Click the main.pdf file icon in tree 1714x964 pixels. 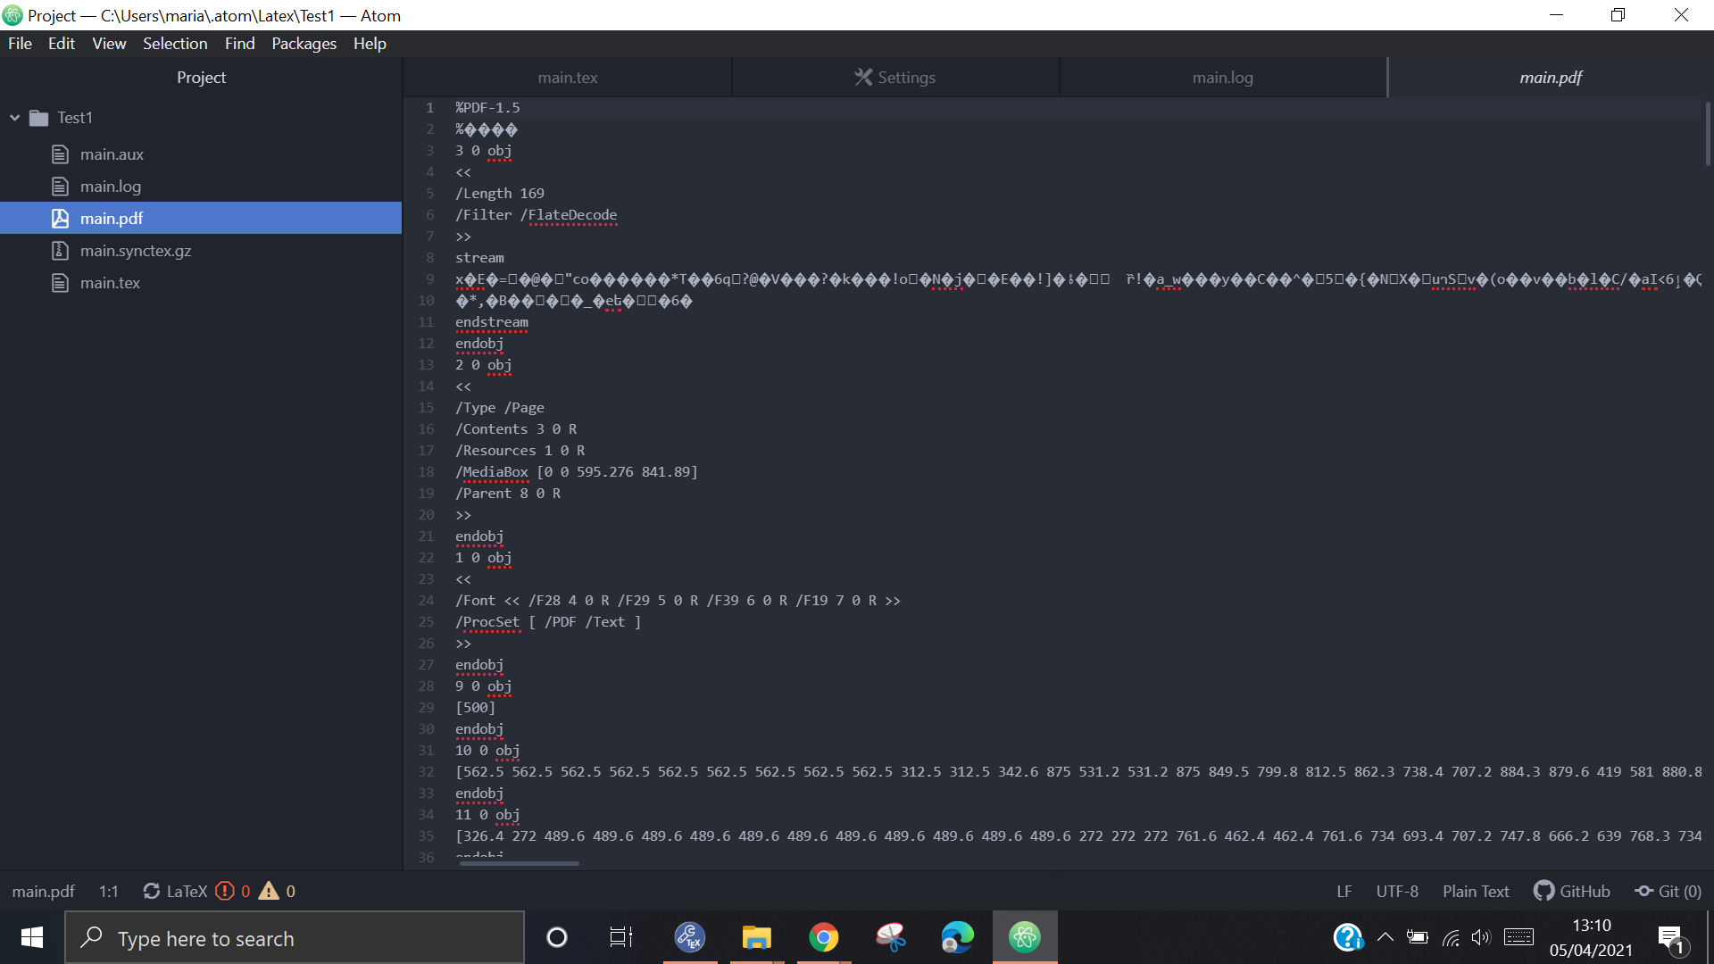coord(60,219)
